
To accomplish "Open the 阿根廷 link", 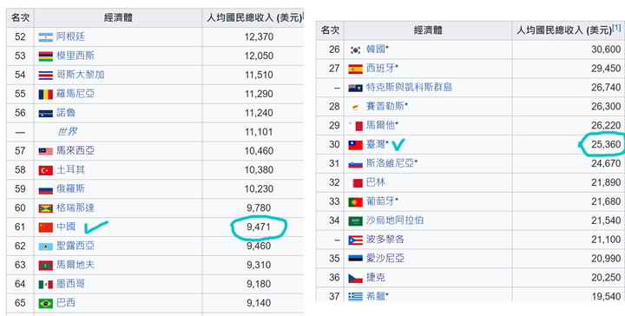I will 70,36.
